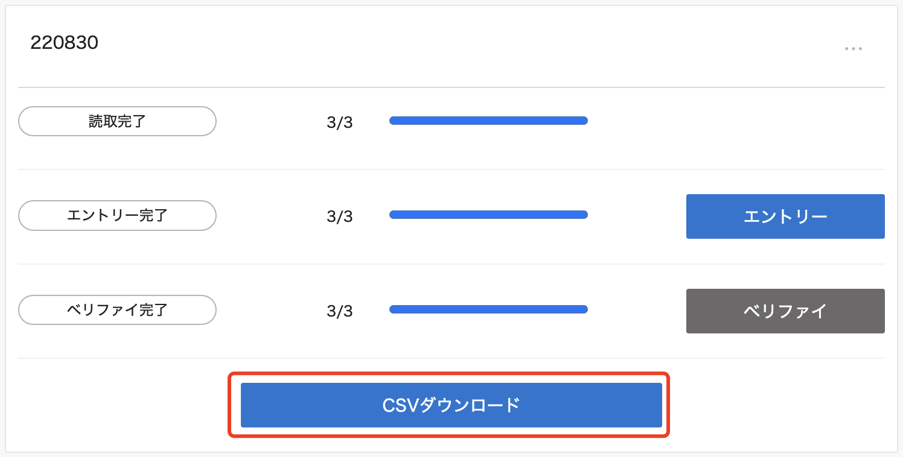Click the divider between 読取完了 and エントリー完了 rows
The height and width of the screenshot is (457, 903).
pyautogui.click(x=451, y=169)
